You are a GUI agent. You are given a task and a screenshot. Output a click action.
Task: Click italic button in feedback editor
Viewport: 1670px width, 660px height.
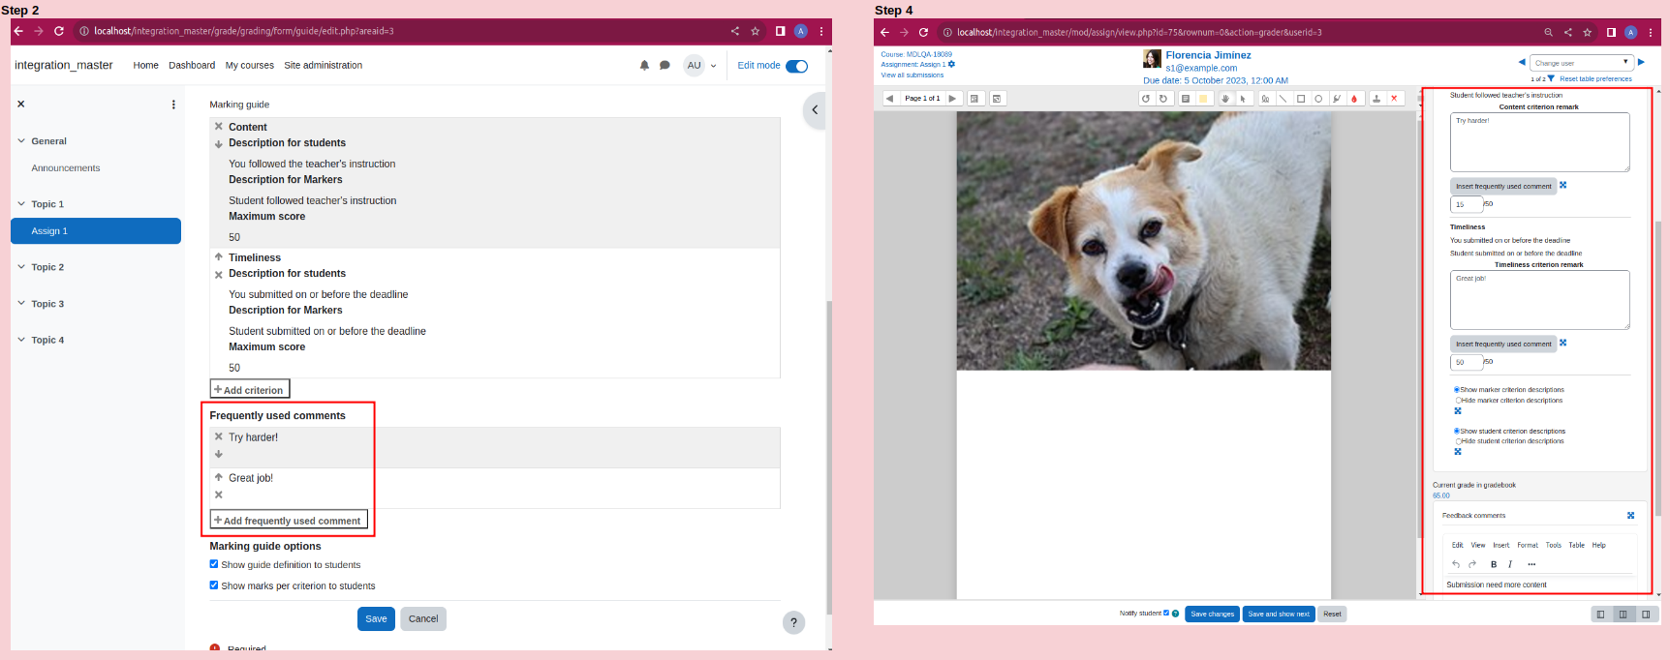[x=1510, y=564]
